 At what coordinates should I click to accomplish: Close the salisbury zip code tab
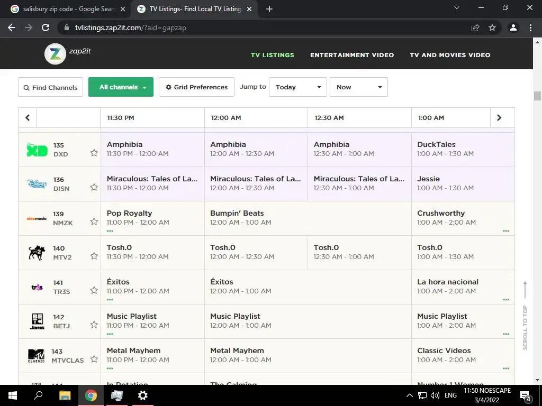pos(123,10)
